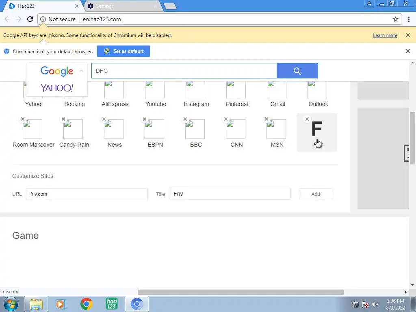Open the Instagram site tile

tap(196, 94)
